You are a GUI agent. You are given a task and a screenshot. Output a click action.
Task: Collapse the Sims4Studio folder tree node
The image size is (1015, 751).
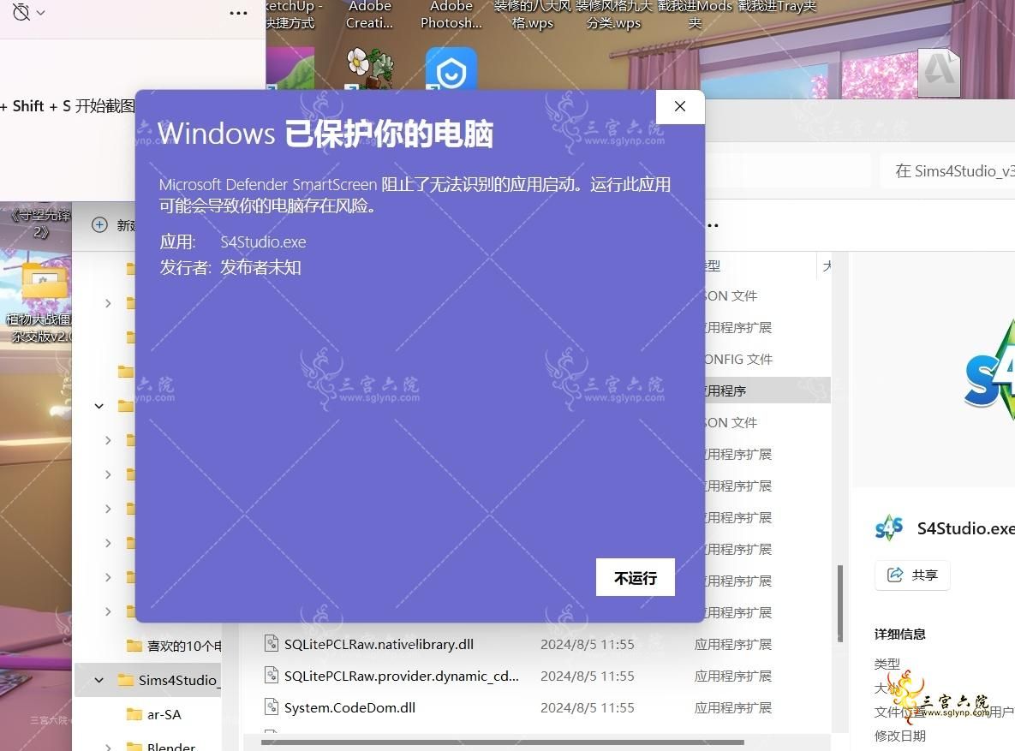tap(99, 680)
